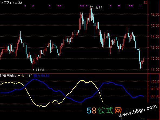This screenshot has width=160, height=120.
Task: Click the 100.0 indicator axis label
Action: click(x=155, y=82)
